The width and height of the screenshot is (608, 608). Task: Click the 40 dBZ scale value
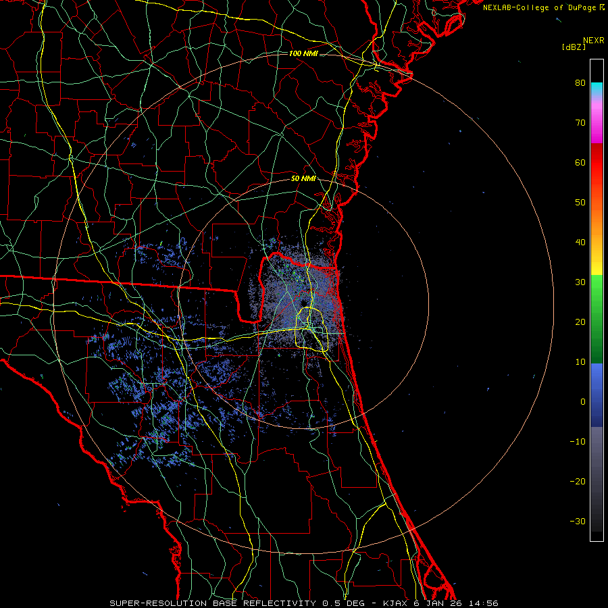coord(580,243)
